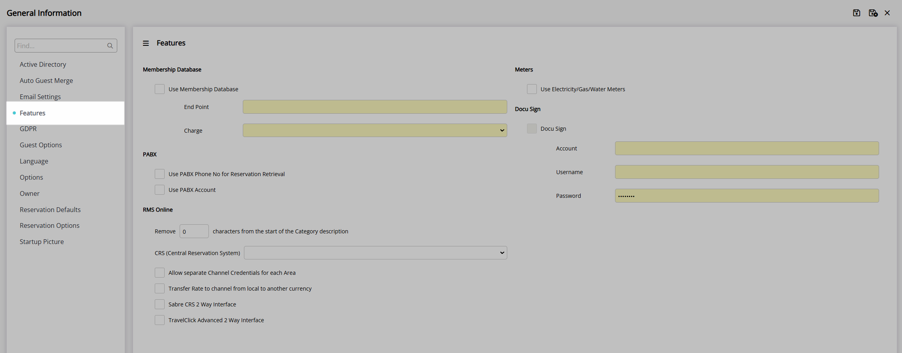Screen dimensions: 902x353
Task: Close the General Information window
Action: (x=887, y=13)
